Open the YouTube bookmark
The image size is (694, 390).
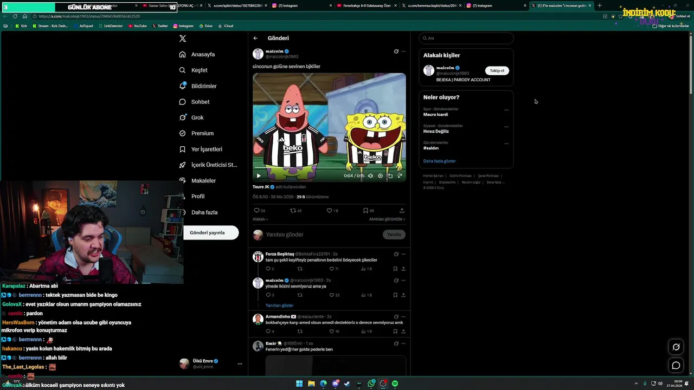pos(137,26)
